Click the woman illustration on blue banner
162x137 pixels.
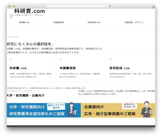click(72, 110)
